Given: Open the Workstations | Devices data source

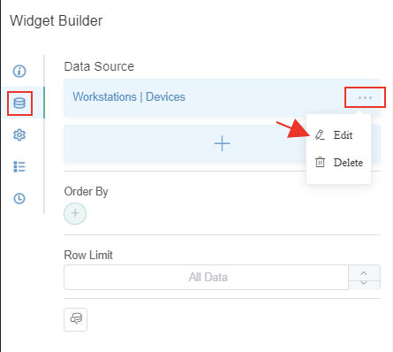Looking at the screenshot, I should coord(129,96).
